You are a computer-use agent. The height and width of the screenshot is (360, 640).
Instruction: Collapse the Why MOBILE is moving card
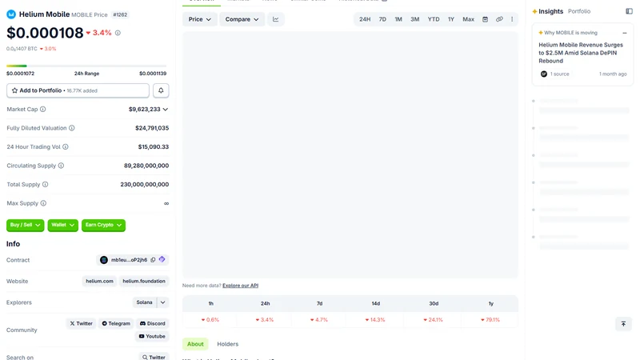(x=625, y=33)
